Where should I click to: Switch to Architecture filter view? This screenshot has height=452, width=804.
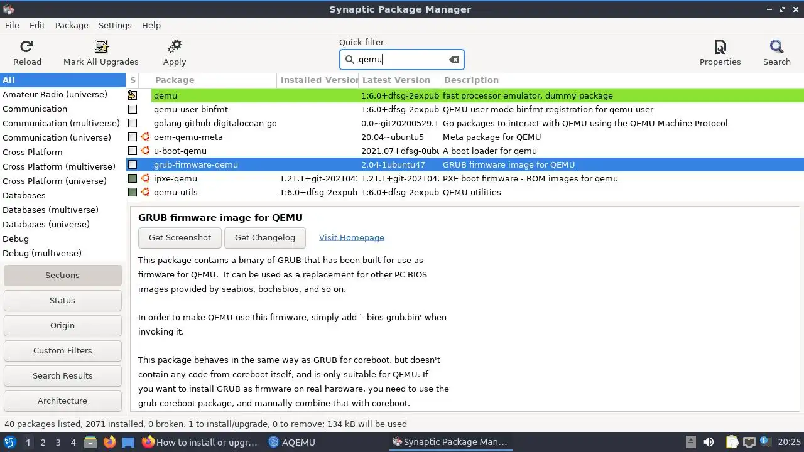click(x=62, y=401)
